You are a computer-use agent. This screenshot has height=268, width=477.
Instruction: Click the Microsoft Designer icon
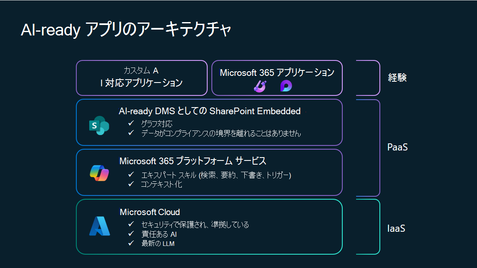tap(260, 86)
